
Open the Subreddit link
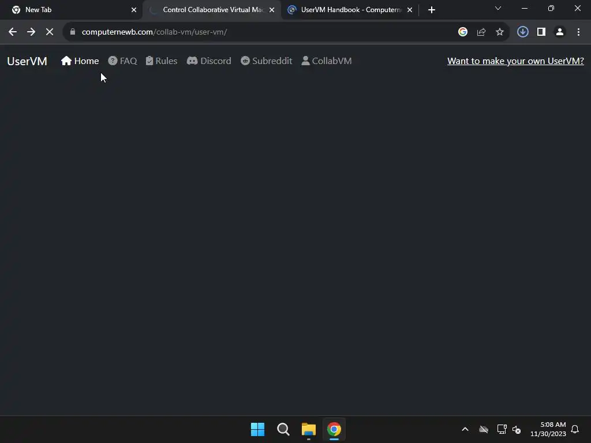[x=267, y=61]
